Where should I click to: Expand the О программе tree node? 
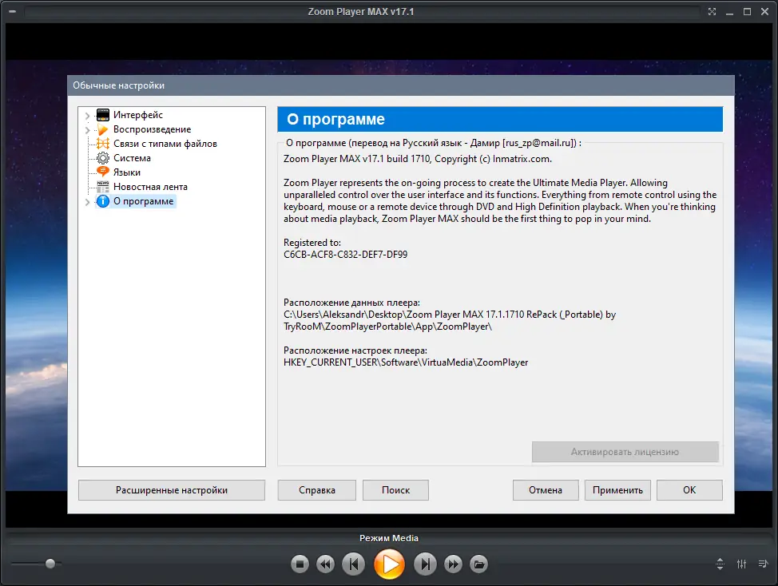click(87, 202)
